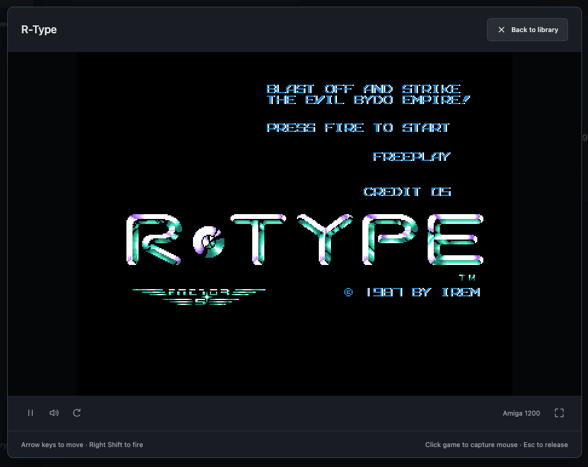Mute the game audio
Image resolution: width=588 pixels, height=467 pixels.
tap(54, 413)
